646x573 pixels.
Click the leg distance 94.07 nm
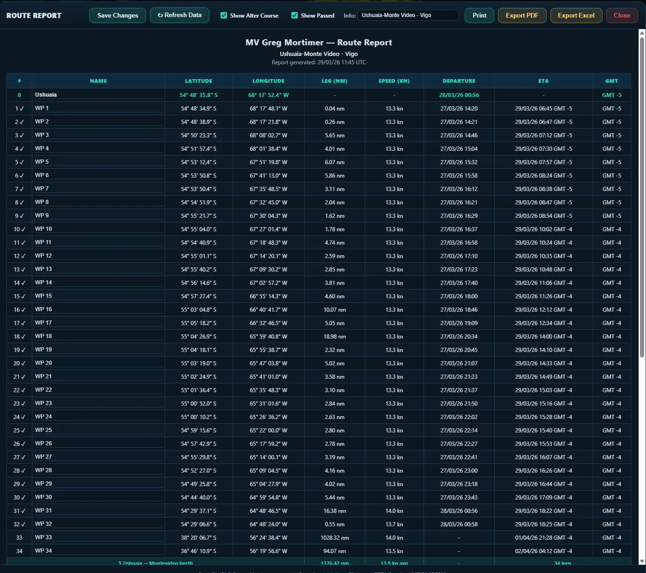[335, 551]
